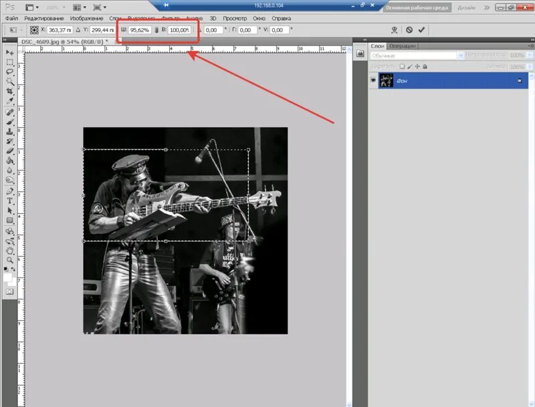This screenshot has width=535, height=407.
Task: Select the Type tool
Action: pyautogui.click(x=10, y=200)
